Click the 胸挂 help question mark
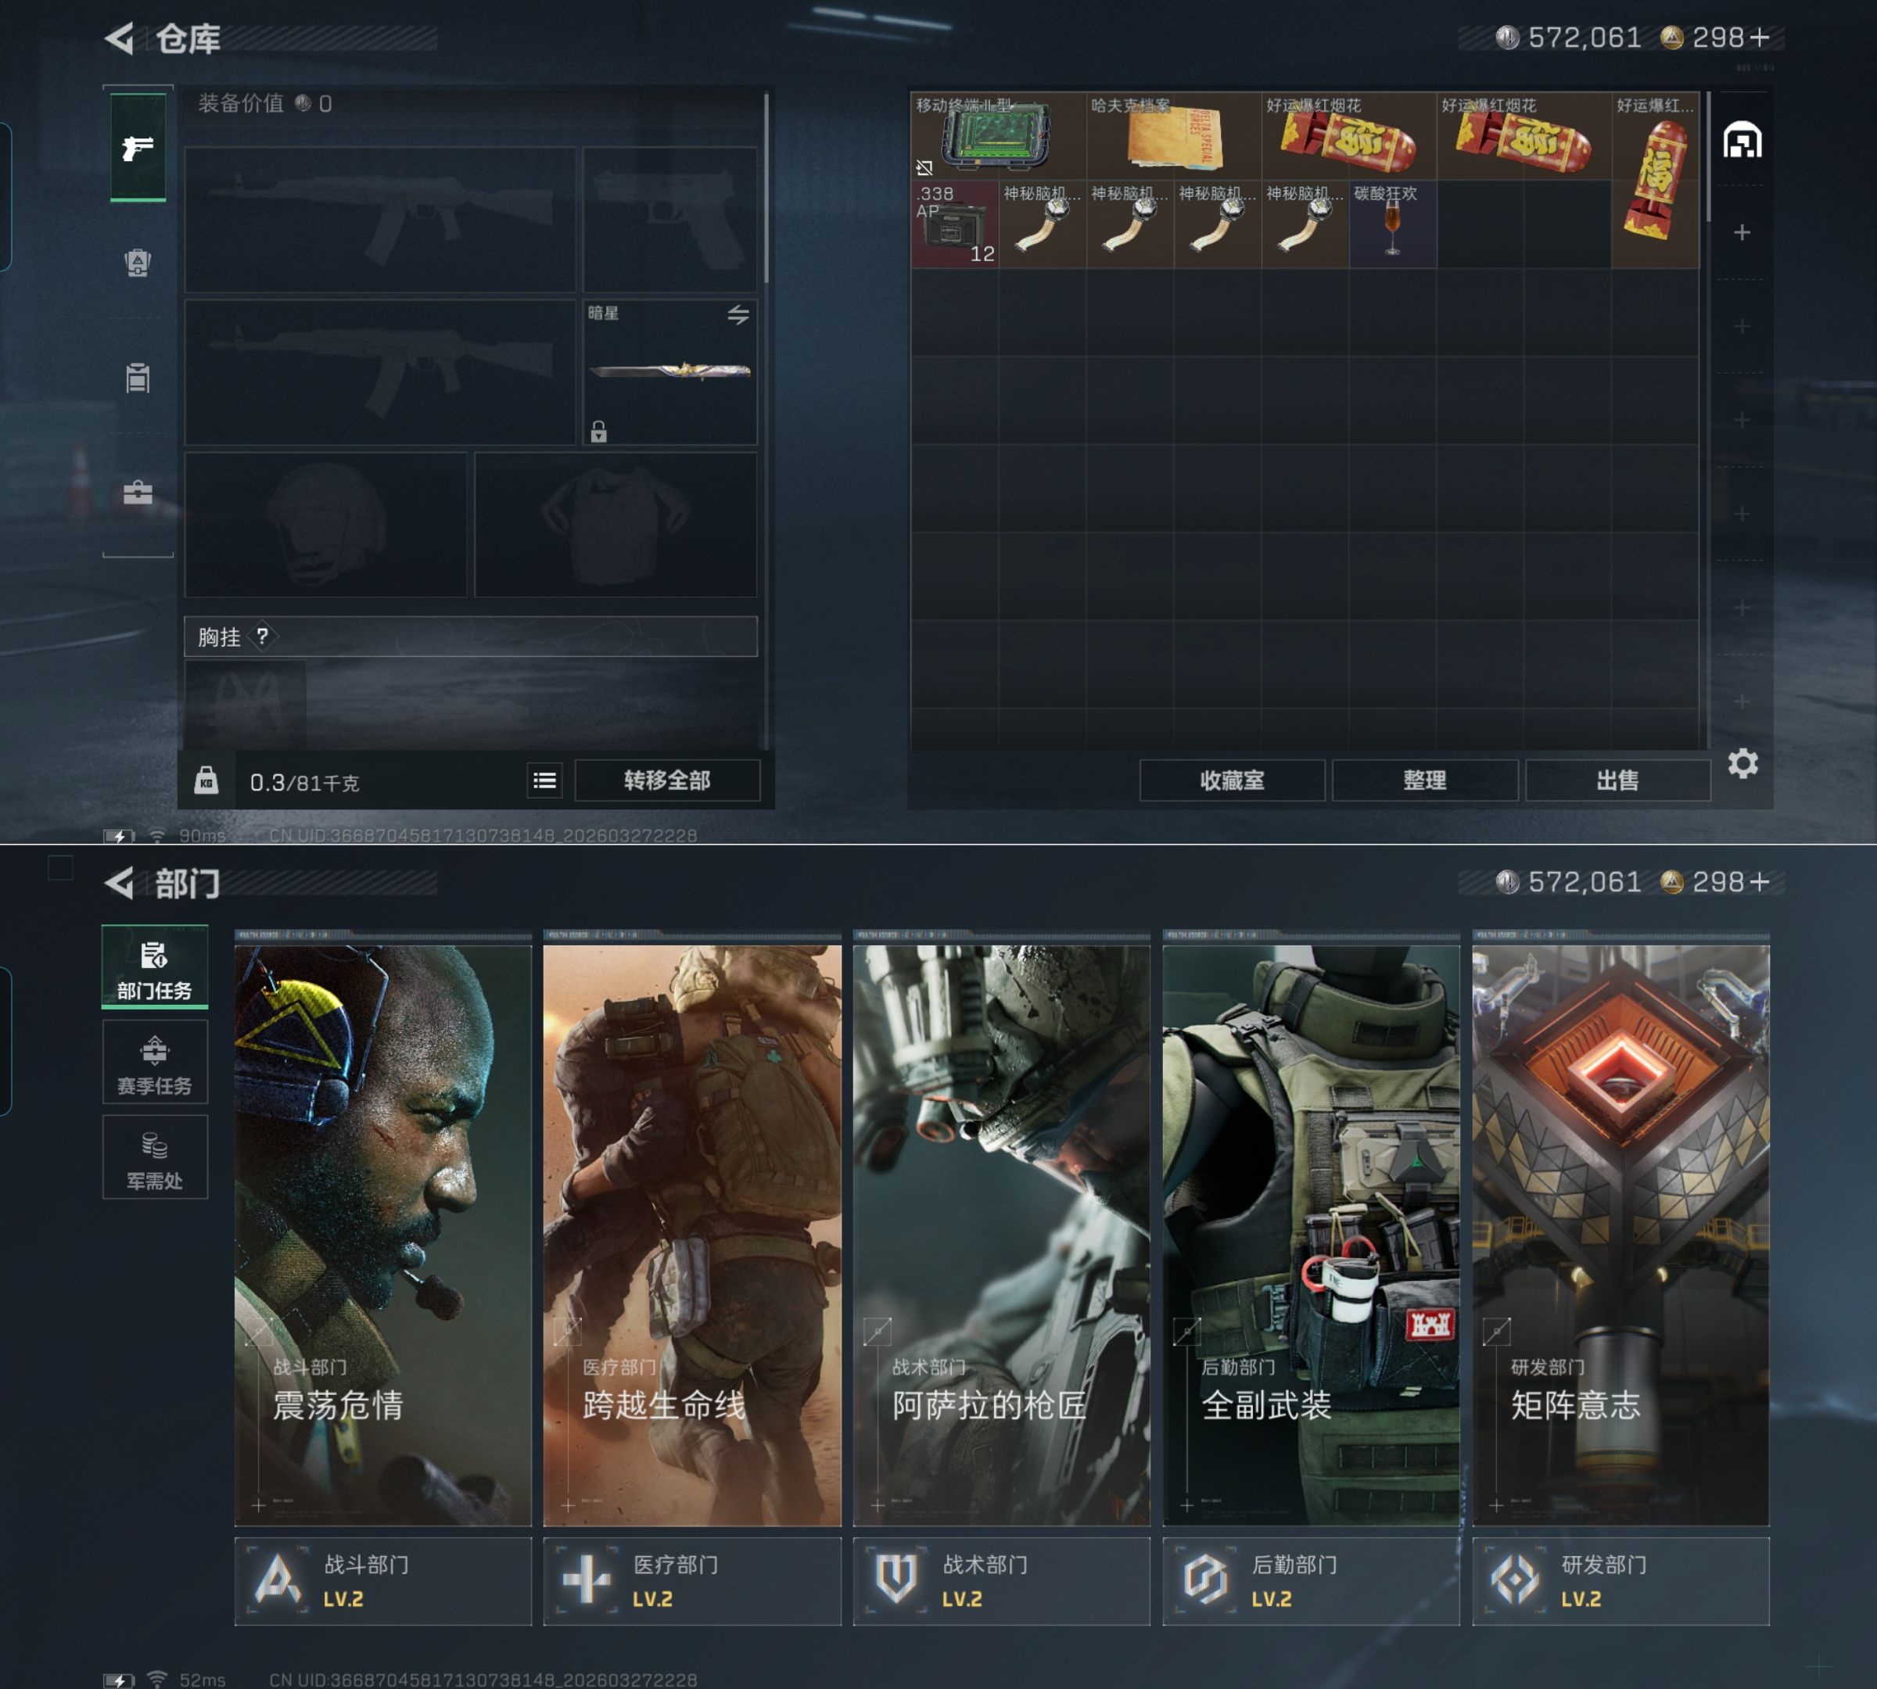This screenshot has width=1877, height=1689. click(x=263, y=637)
